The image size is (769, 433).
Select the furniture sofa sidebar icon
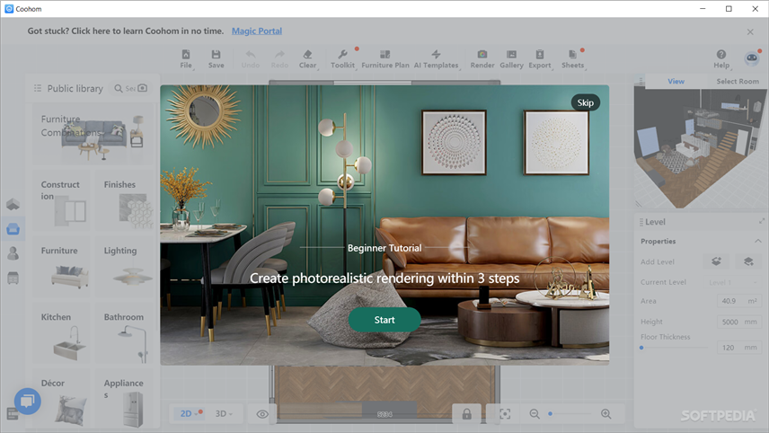coord(13,228)
